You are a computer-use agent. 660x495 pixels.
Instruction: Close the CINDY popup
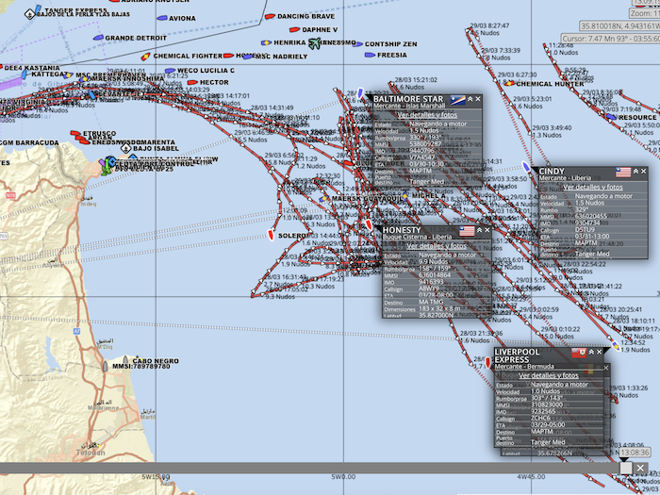click(643, 172)
